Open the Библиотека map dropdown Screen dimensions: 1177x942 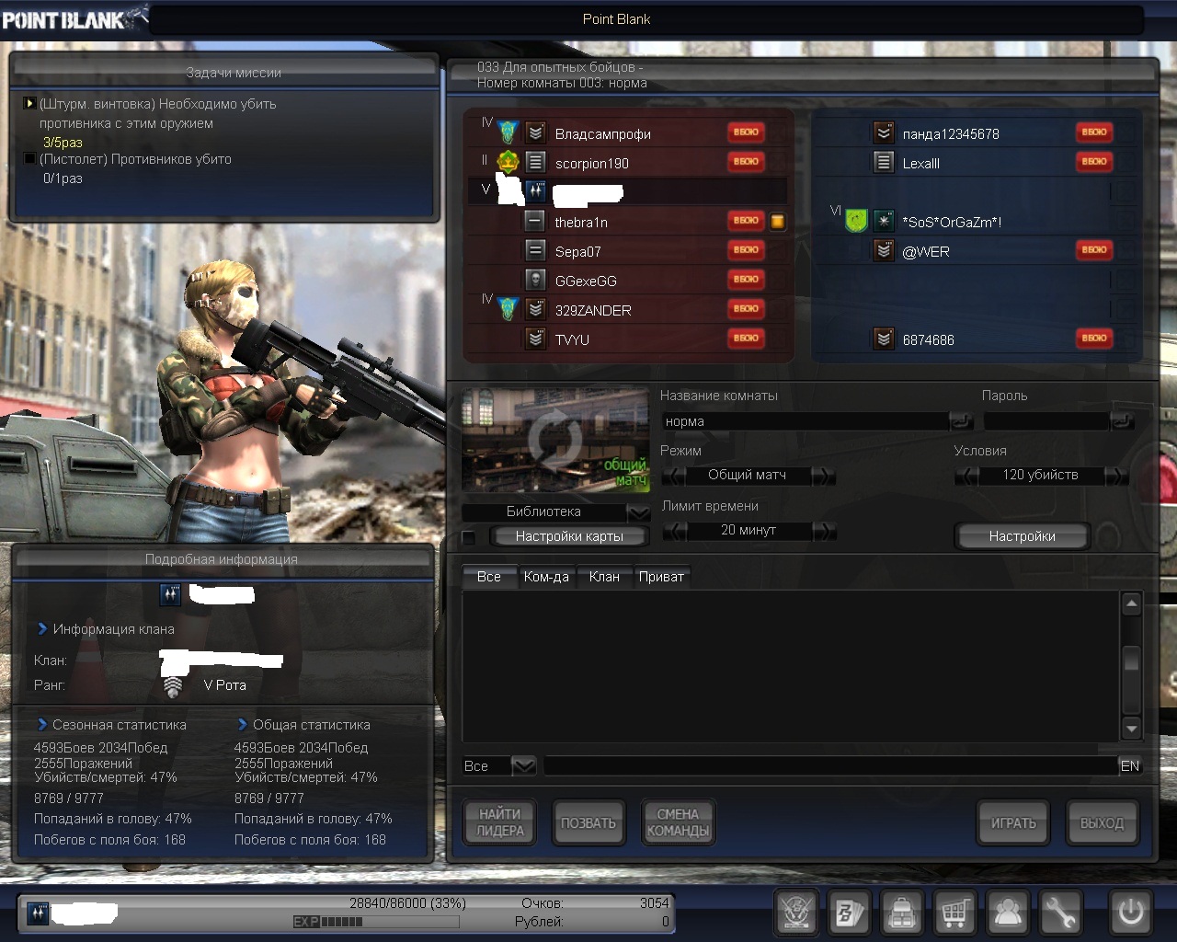click(638, 512)
